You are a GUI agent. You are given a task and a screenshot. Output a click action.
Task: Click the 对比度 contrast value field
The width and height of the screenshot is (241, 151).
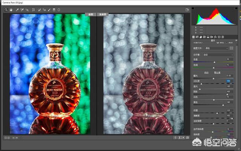click(230, 81)
